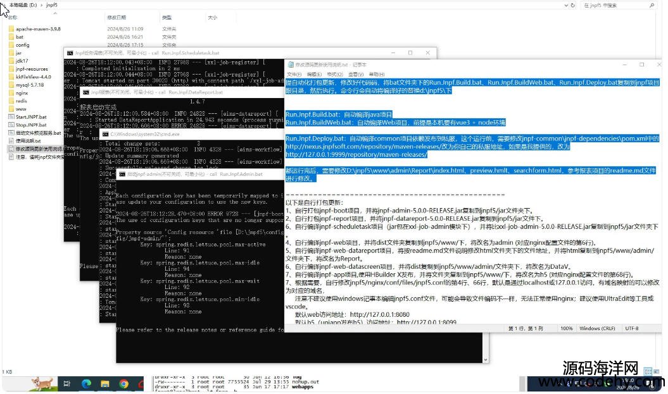Click the Run.Jnpf.Admin.bat console title icon

[x=122, y=175]
